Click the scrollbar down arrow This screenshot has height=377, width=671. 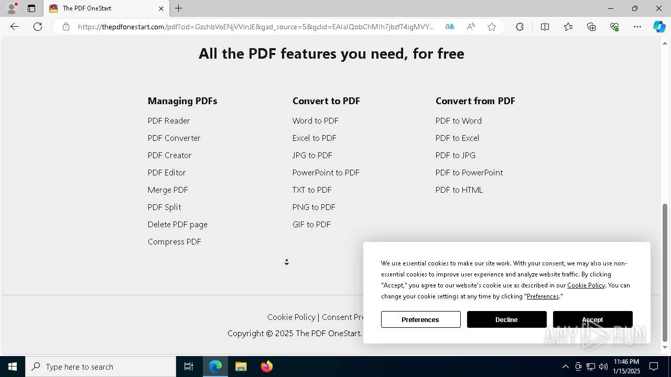pyautogui.click(x=665, y=347)
